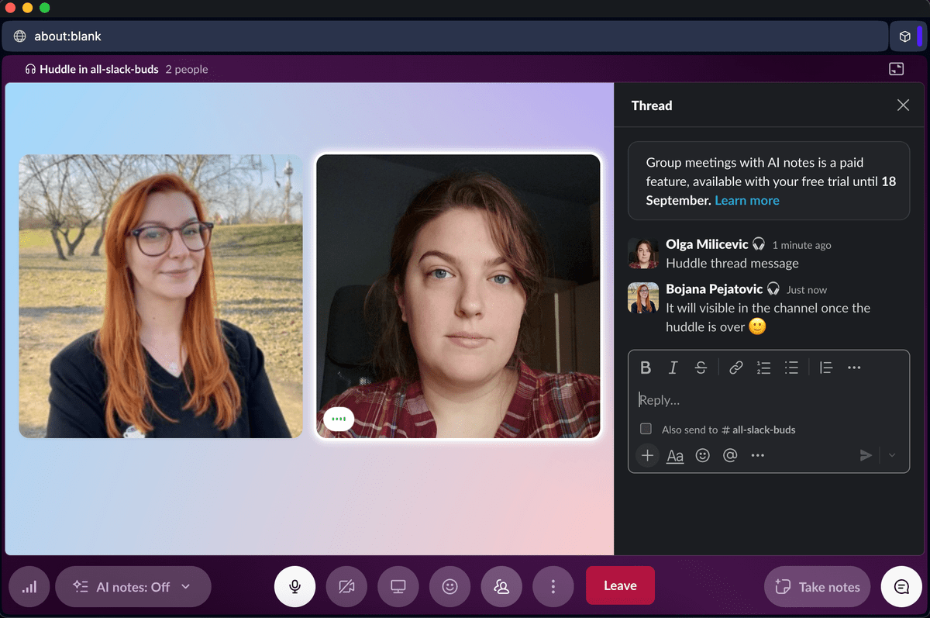The width and height of the screenshot is (930, 618).
Task: Expand the AI notes dropdown
Action: (185, 587)
